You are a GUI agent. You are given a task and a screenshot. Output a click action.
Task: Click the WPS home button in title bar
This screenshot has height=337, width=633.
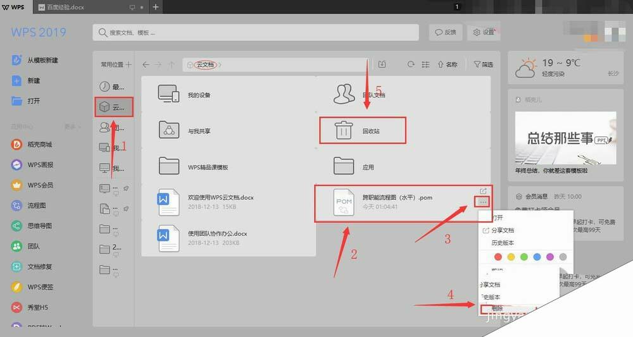(x=13, y=7)
